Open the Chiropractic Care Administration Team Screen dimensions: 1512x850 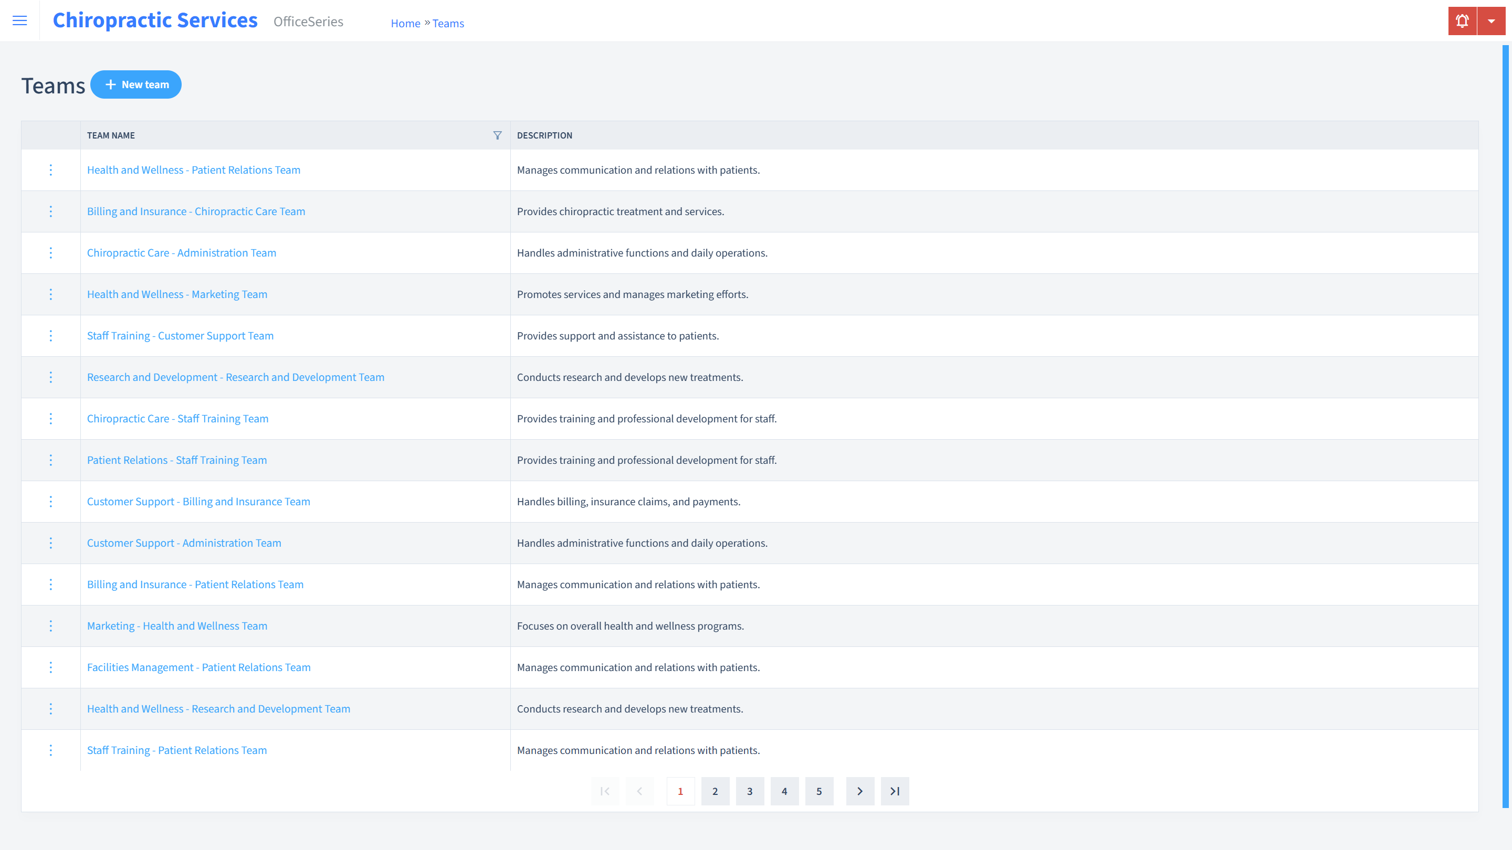click(182, 252)
